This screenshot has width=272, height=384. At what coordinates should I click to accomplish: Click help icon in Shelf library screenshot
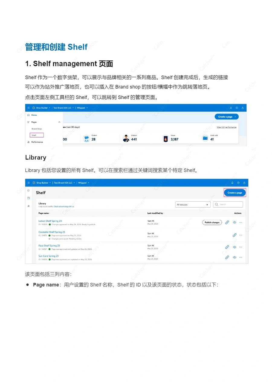click(238, 183)
